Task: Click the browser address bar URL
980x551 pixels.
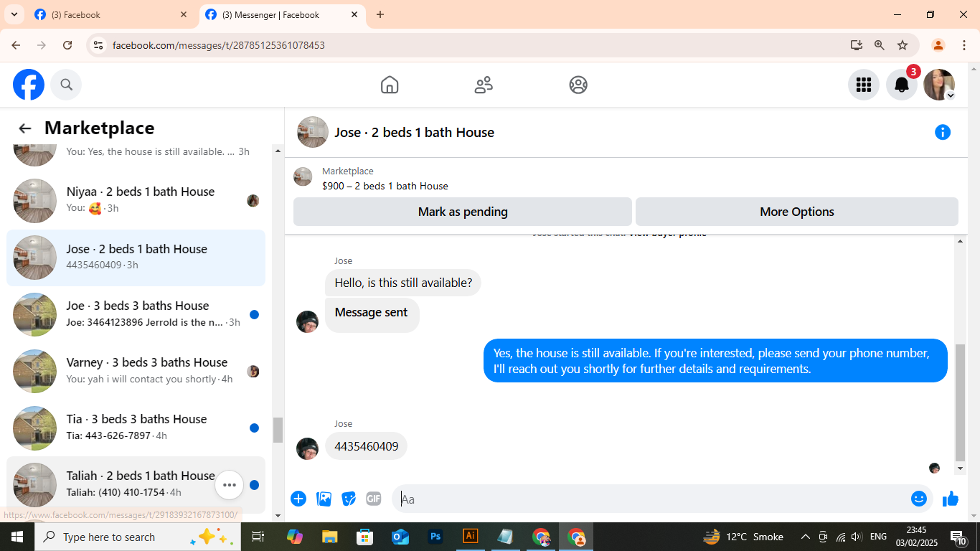Action: [219, 45]
